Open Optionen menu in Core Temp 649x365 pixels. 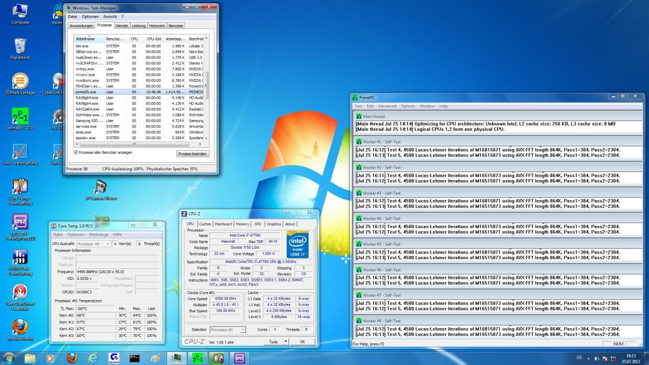pyautogui.click(x=75, y=234)
